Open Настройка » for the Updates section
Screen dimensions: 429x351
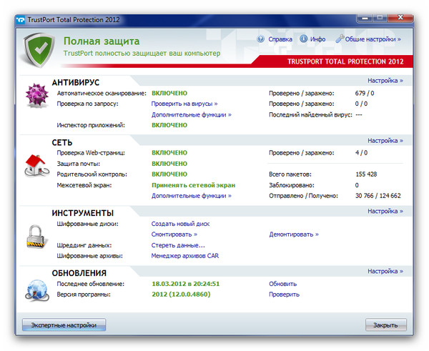tap(385, 272)
